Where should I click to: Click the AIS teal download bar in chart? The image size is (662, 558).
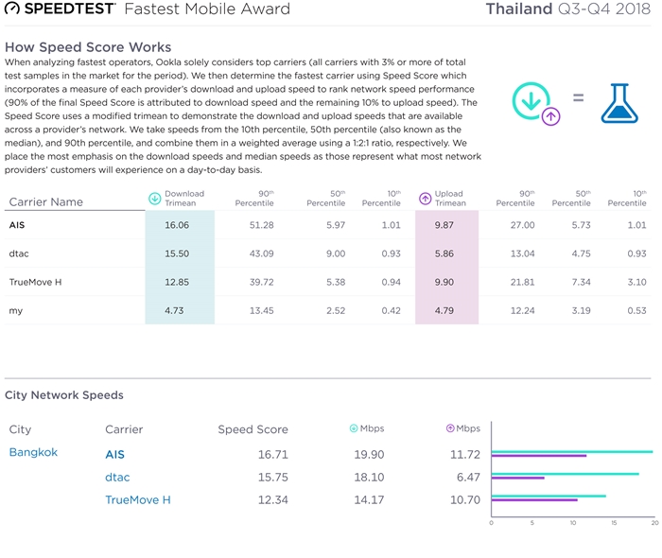click(x=572, y=452)
